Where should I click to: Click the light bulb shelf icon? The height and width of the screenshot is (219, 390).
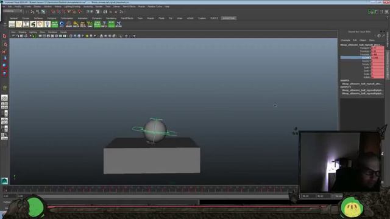coord(48,24)
